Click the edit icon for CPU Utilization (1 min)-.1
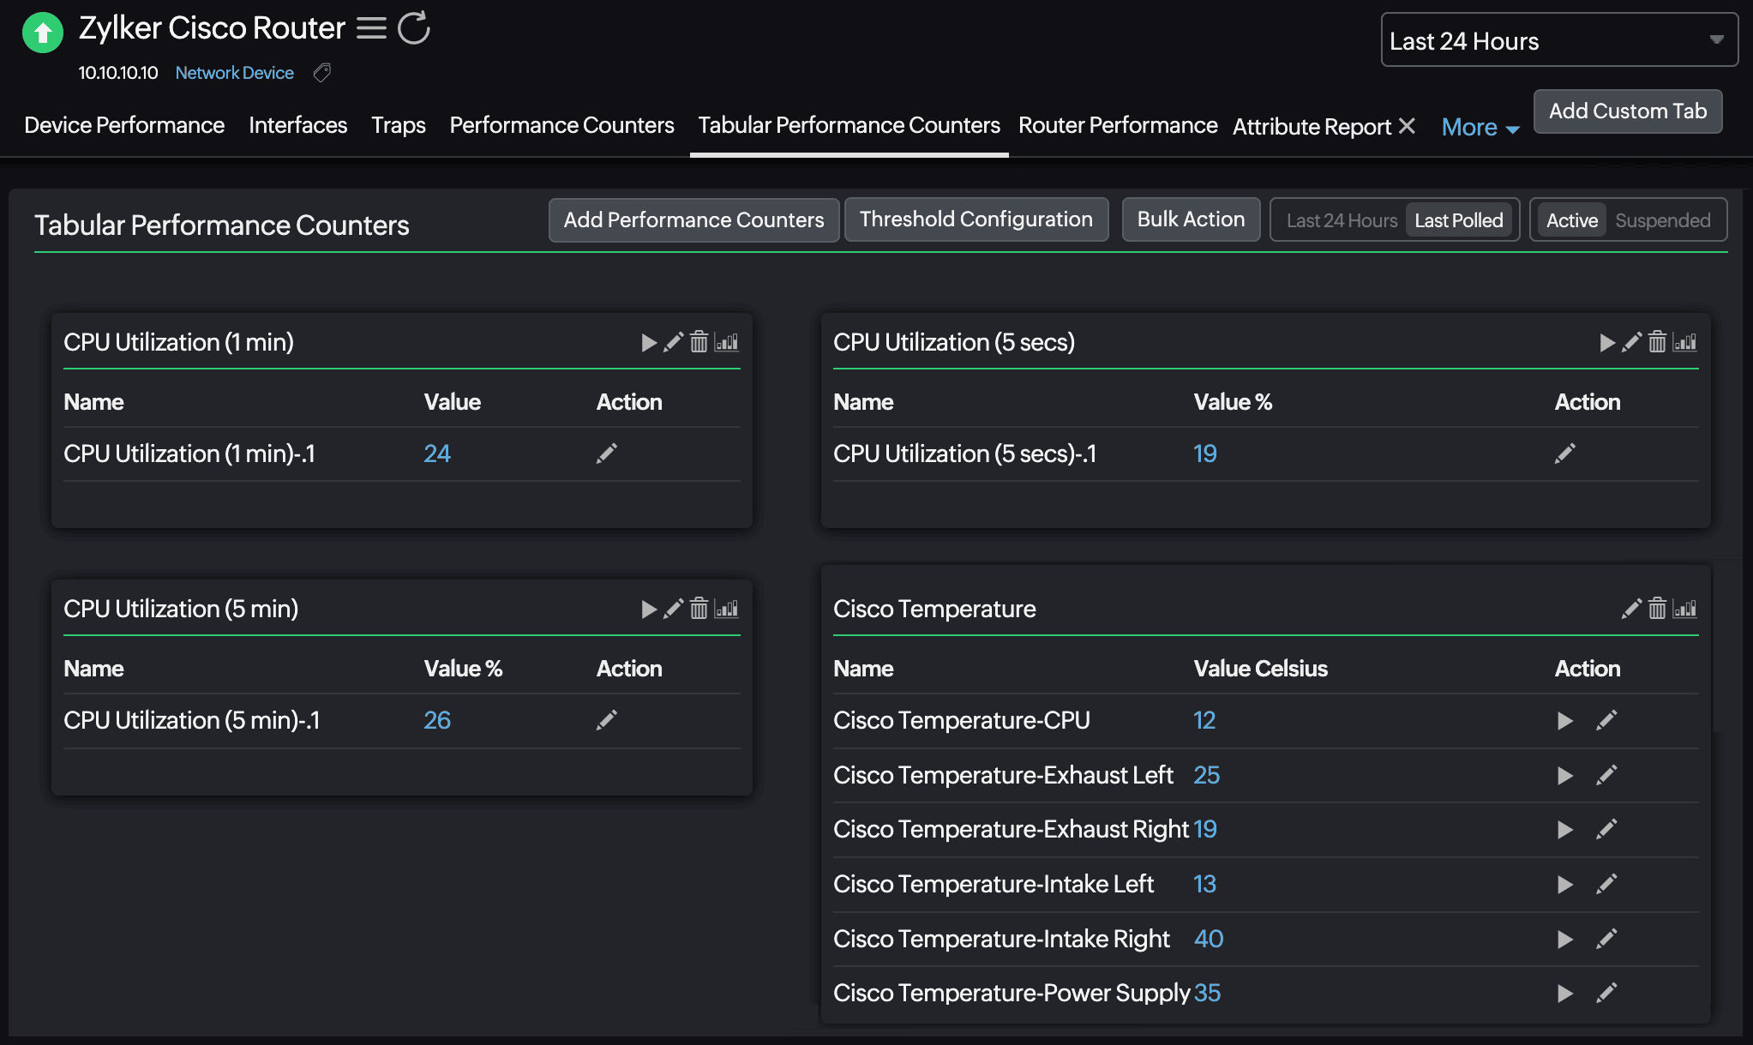 607,453
